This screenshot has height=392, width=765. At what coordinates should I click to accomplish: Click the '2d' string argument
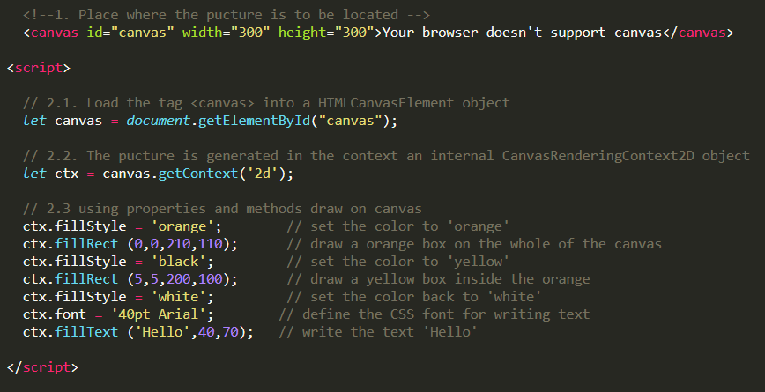tap(262, 173)
